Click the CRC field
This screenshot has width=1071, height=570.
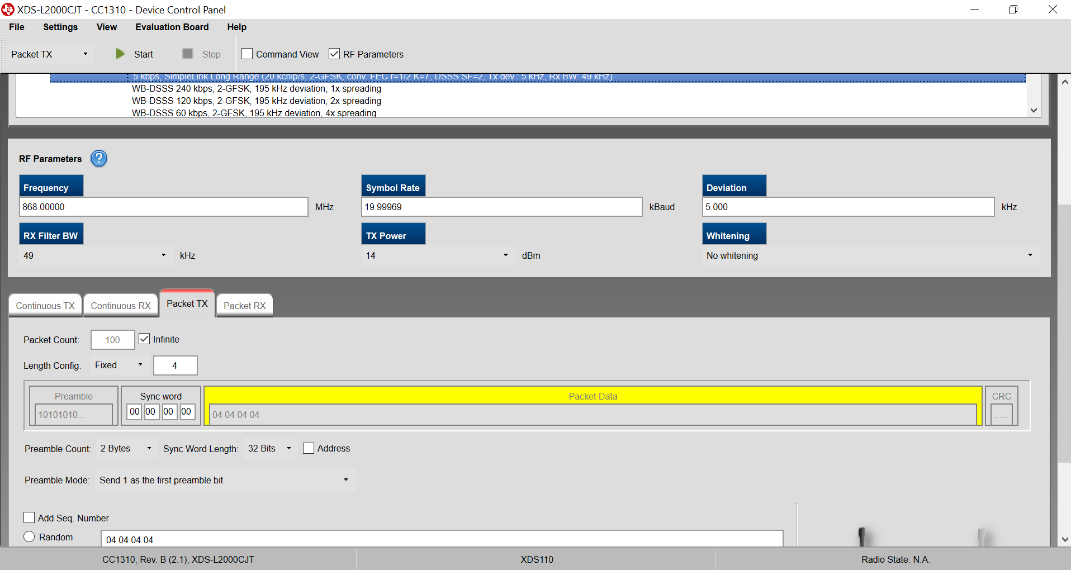point(1002,415)
